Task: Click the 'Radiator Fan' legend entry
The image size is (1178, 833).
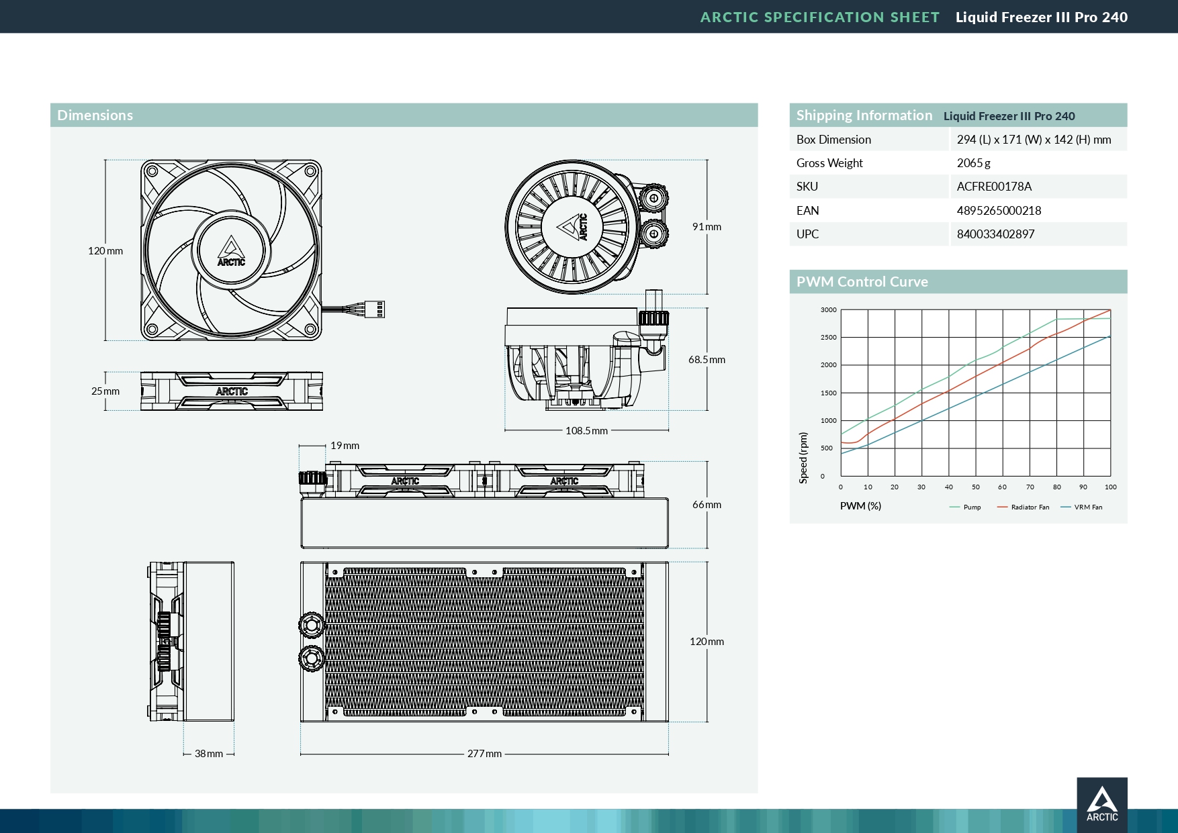Action: pos(1023,507)
